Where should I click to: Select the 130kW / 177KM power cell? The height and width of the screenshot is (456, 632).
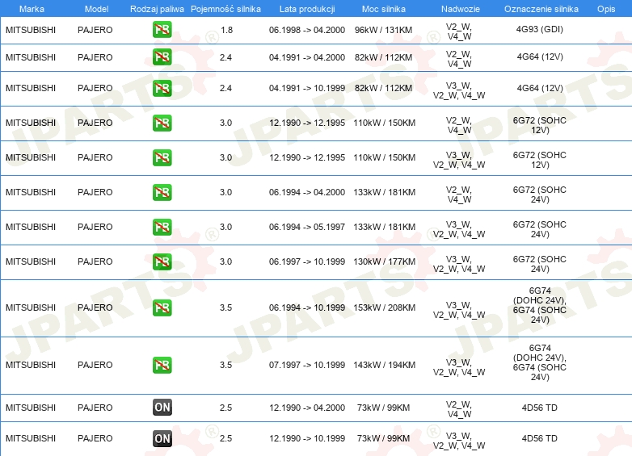[385, 261]
